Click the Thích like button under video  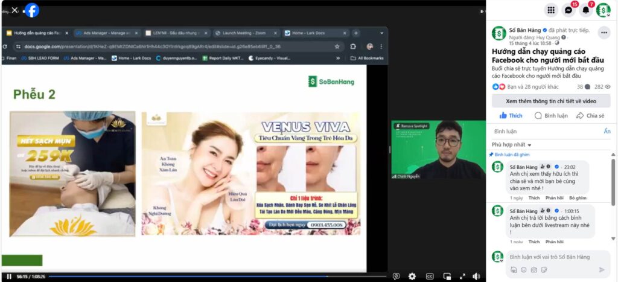[511, 115]
